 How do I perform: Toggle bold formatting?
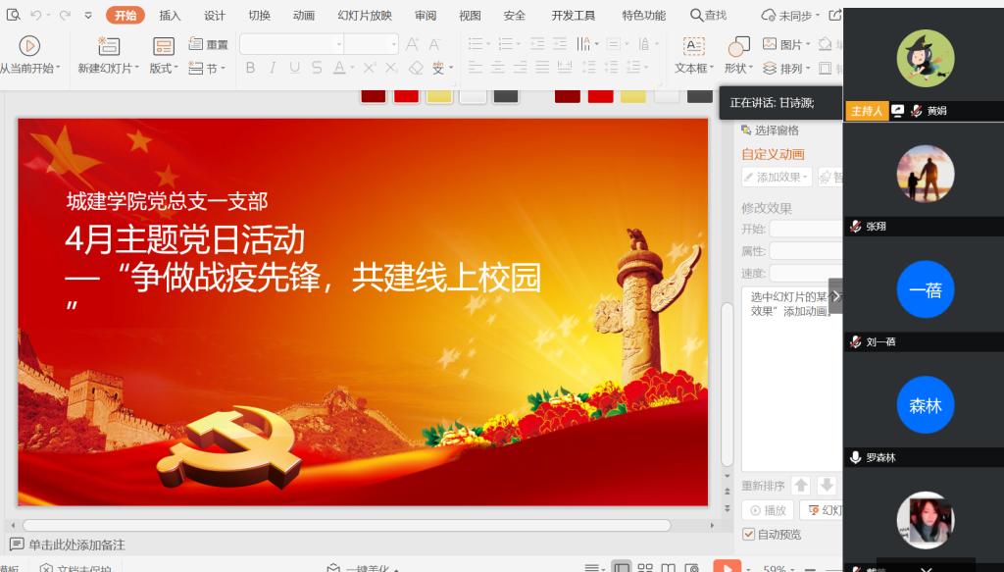pos(250,68)
